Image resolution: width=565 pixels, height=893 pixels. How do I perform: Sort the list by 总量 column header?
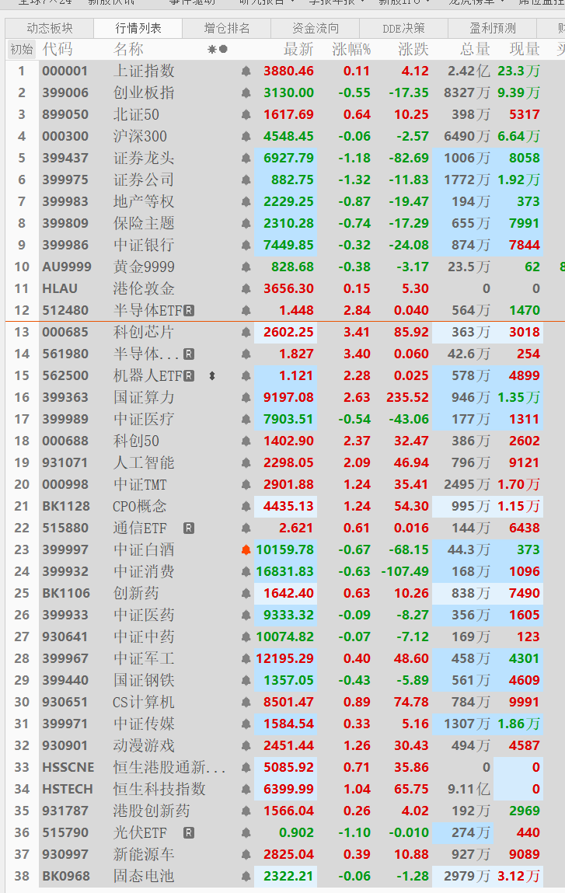click(475, 50)
